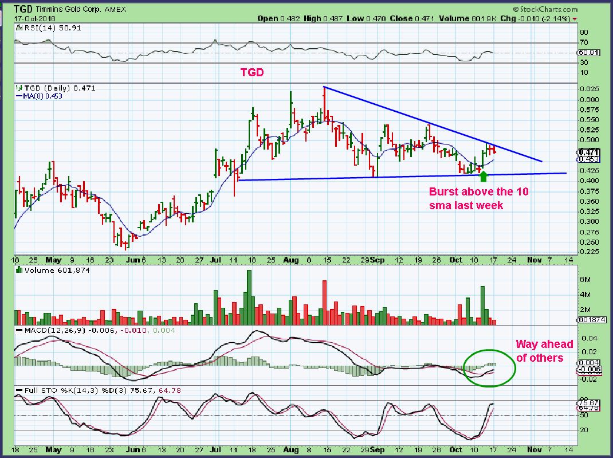613x458 pixels.
Task: Click the 20 level on stochastic axis
Action: tap(584, 430)
